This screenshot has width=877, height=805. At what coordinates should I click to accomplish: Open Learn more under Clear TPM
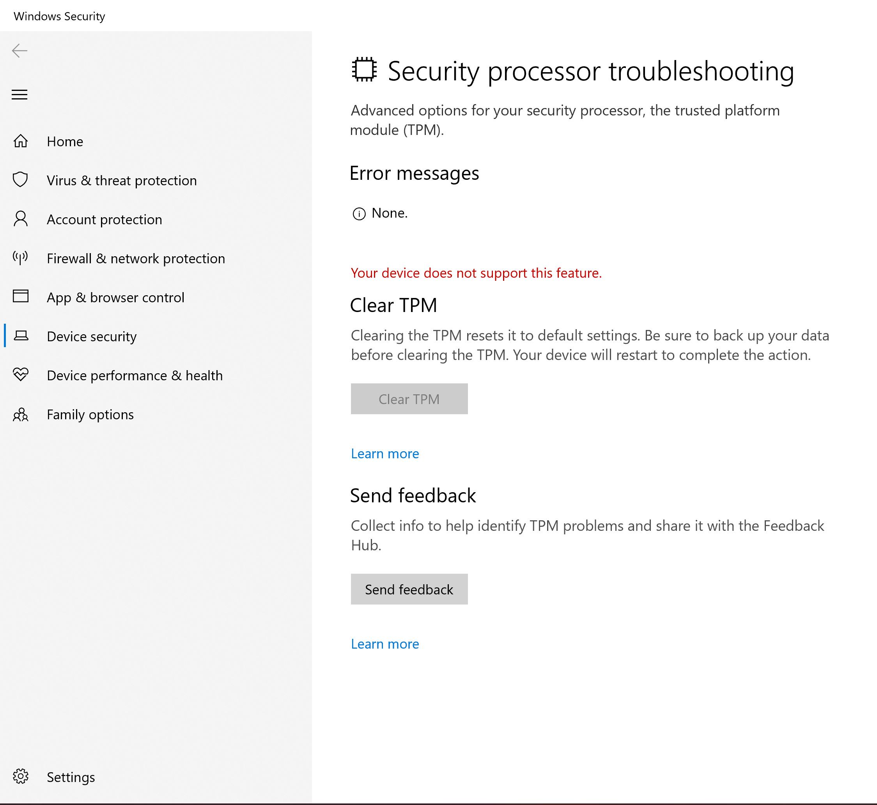point(384,454)
